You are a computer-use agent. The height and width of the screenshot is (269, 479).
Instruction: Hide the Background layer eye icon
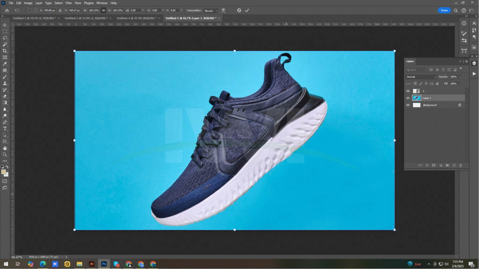(x=408, y=105)
